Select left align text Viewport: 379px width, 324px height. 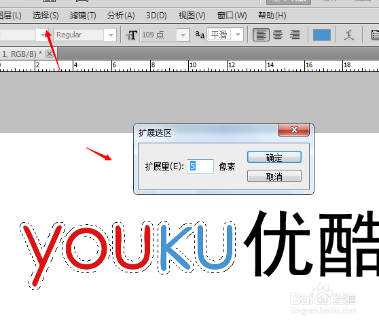click(261, 35)
